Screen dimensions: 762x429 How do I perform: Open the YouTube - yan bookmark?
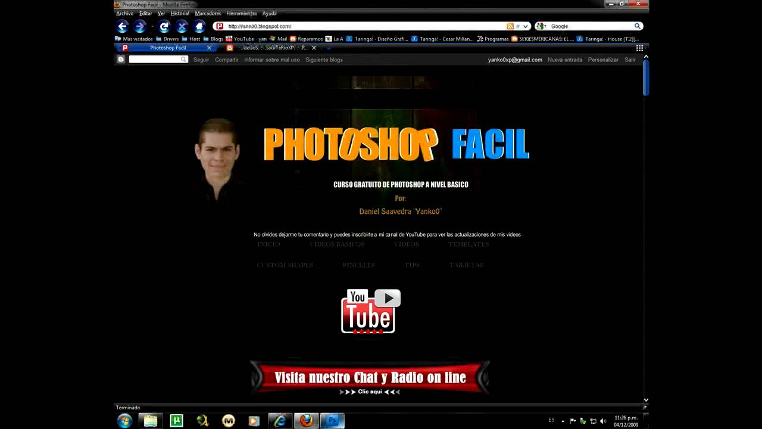coord(246,39)
